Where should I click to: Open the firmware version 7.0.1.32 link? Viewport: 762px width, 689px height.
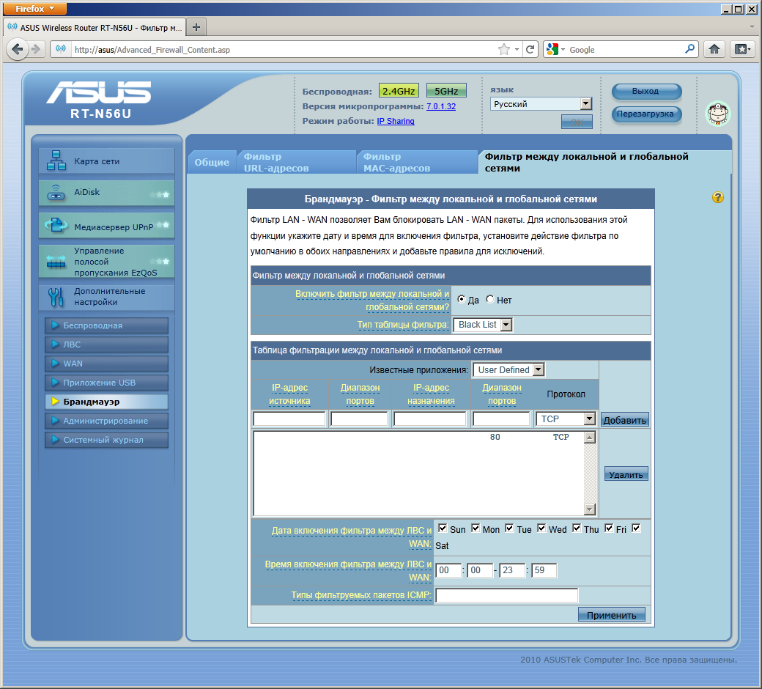coord(441,106)
